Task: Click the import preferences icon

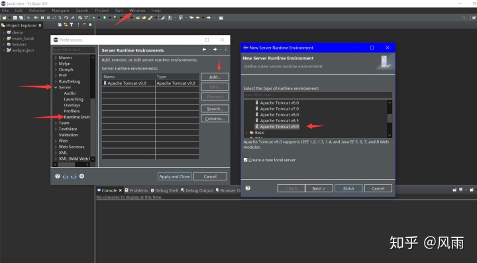Action: coord(66,176)
